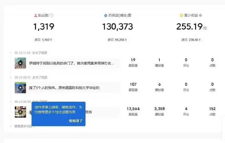225x143 pixels.
Task: Click the 评论 value 4
Action: [186, 109]
